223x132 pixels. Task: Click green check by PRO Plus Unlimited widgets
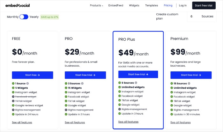click(x=119, y=87)
